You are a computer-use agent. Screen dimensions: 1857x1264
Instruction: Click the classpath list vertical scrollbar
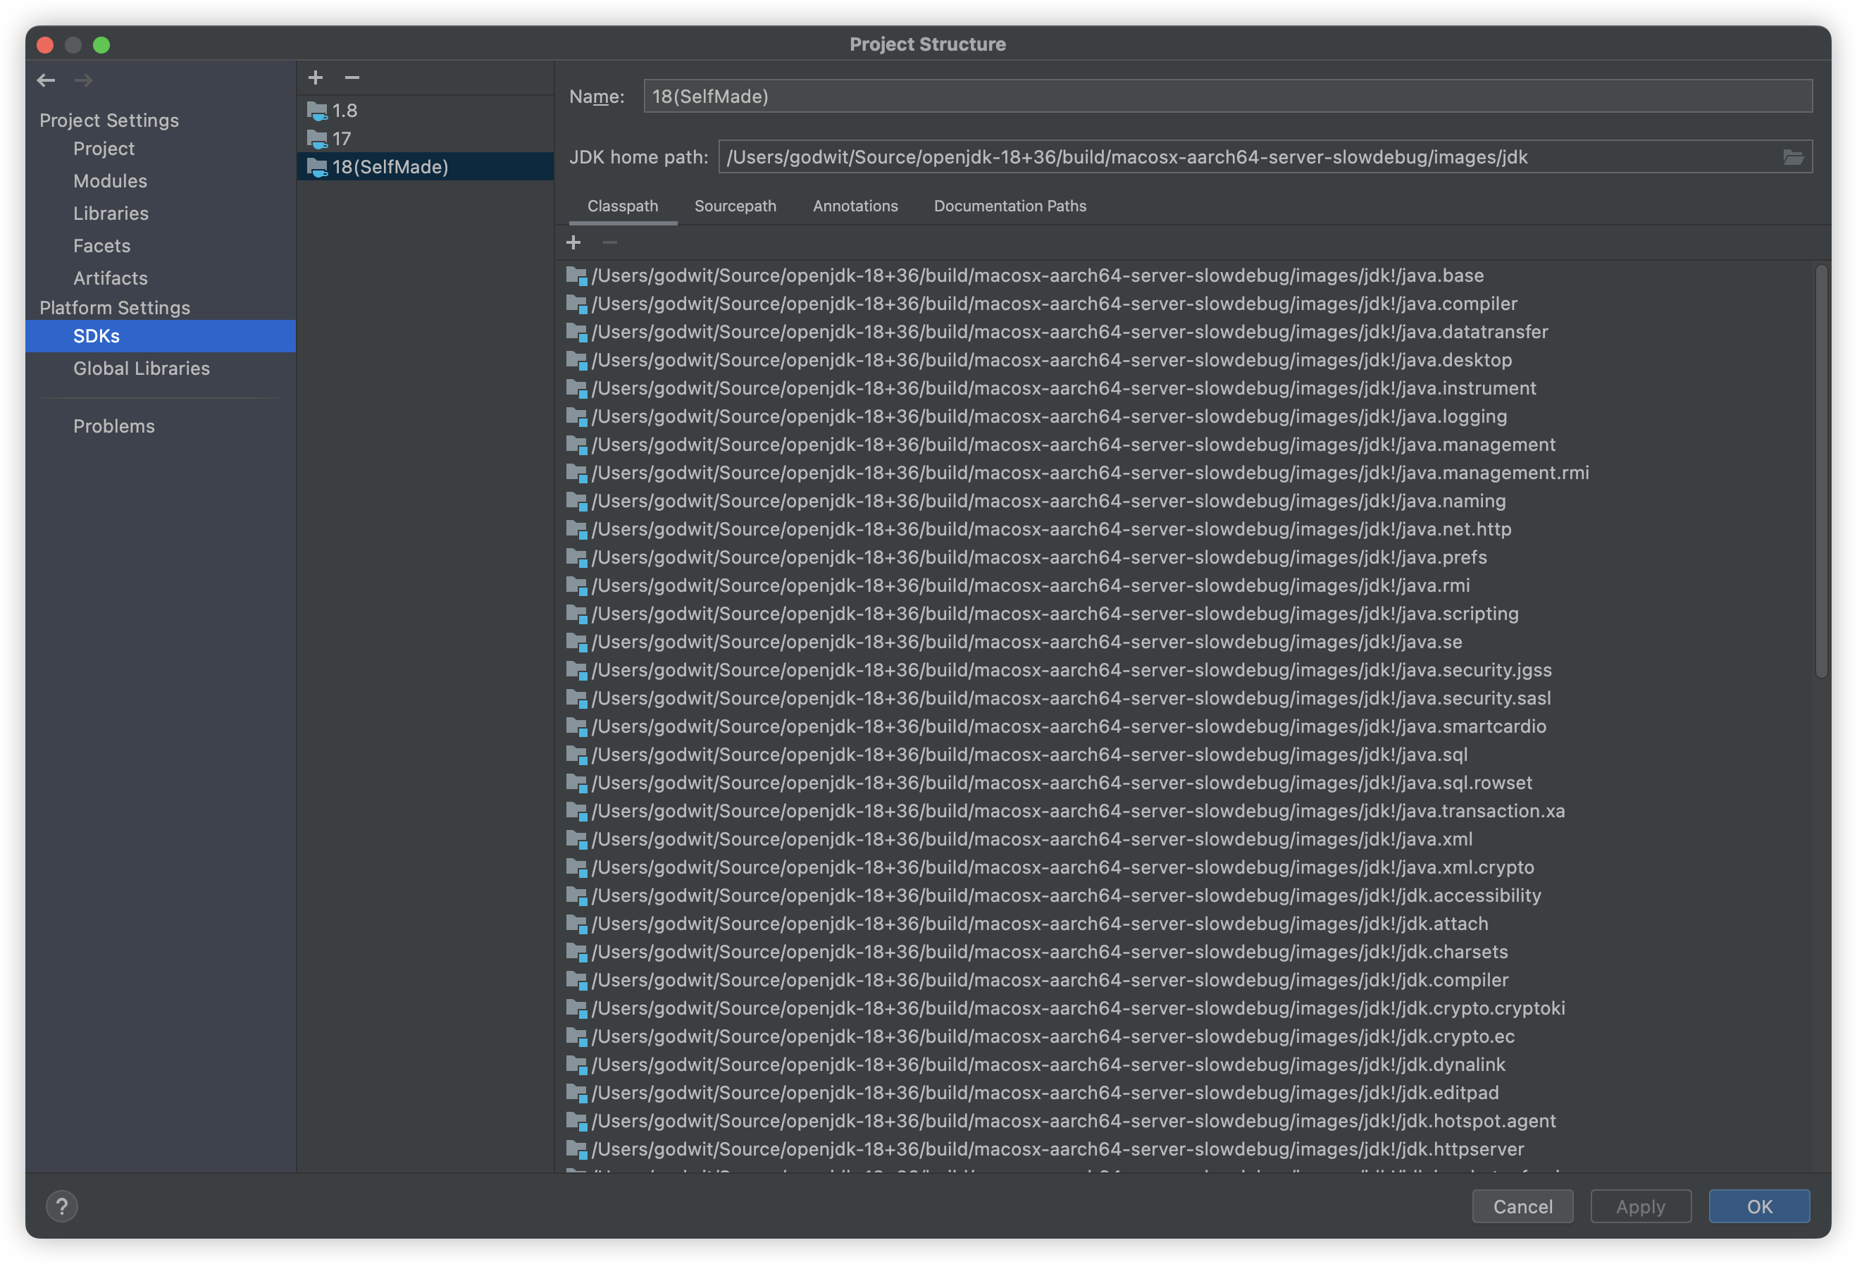pos(1820,471)
